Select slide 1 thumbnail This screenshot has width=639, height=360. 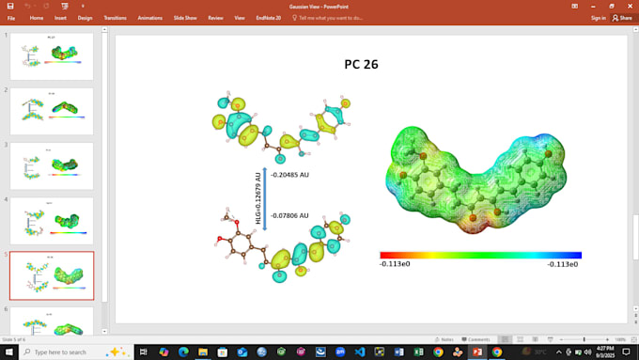click(52, 56)
